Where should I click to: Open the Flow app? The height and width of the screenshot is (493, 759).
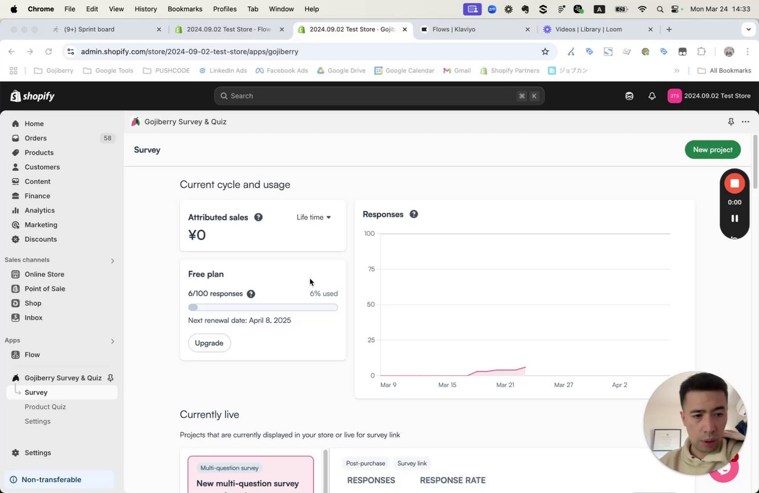click(x=32, y=355)
